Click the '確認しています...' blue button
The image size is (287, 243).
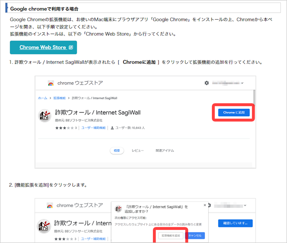coord(235,223)
